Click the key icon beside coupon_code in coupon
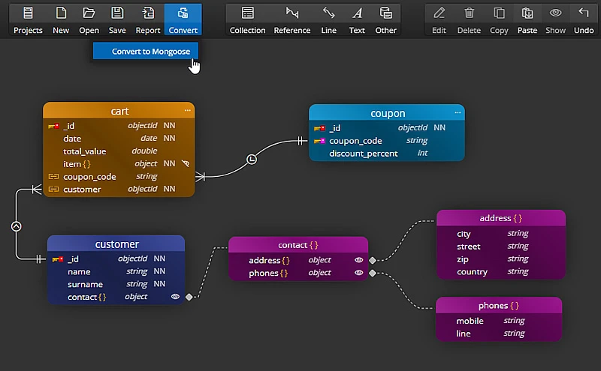This screenshot has height=371, width=601. click(x=320, y=141)
